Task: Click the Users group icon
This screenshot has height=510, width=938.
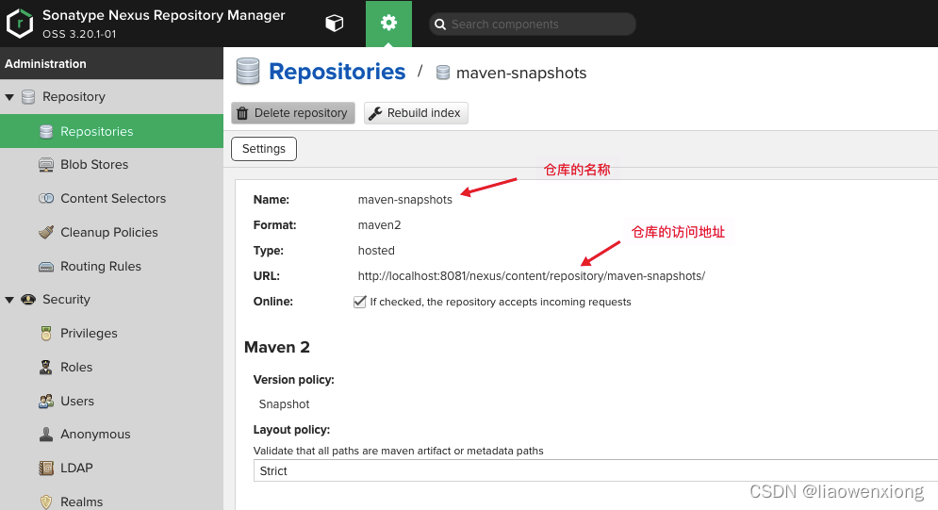Action: point(46,402)
